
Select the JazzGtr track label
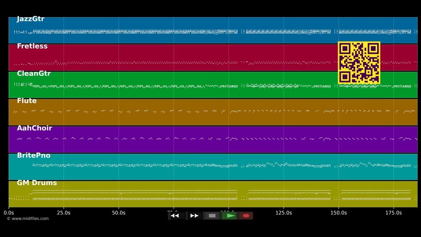(31, 19)
